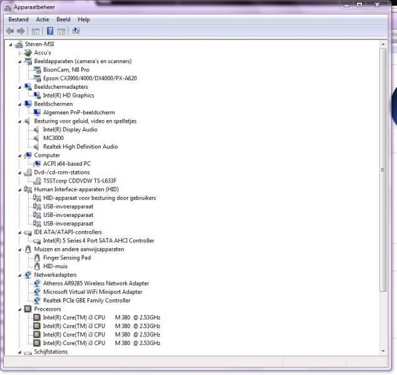
Task: Select the Finger Sensing Pad label
Action: tap(67, 257)
